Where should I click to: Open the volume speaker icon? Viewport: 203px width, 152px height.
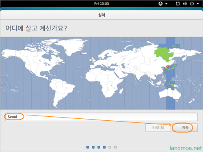185,4
